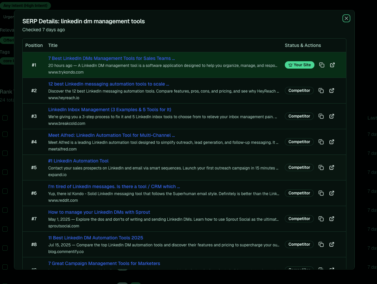Open expandi.io result externally

pos(331,167)
